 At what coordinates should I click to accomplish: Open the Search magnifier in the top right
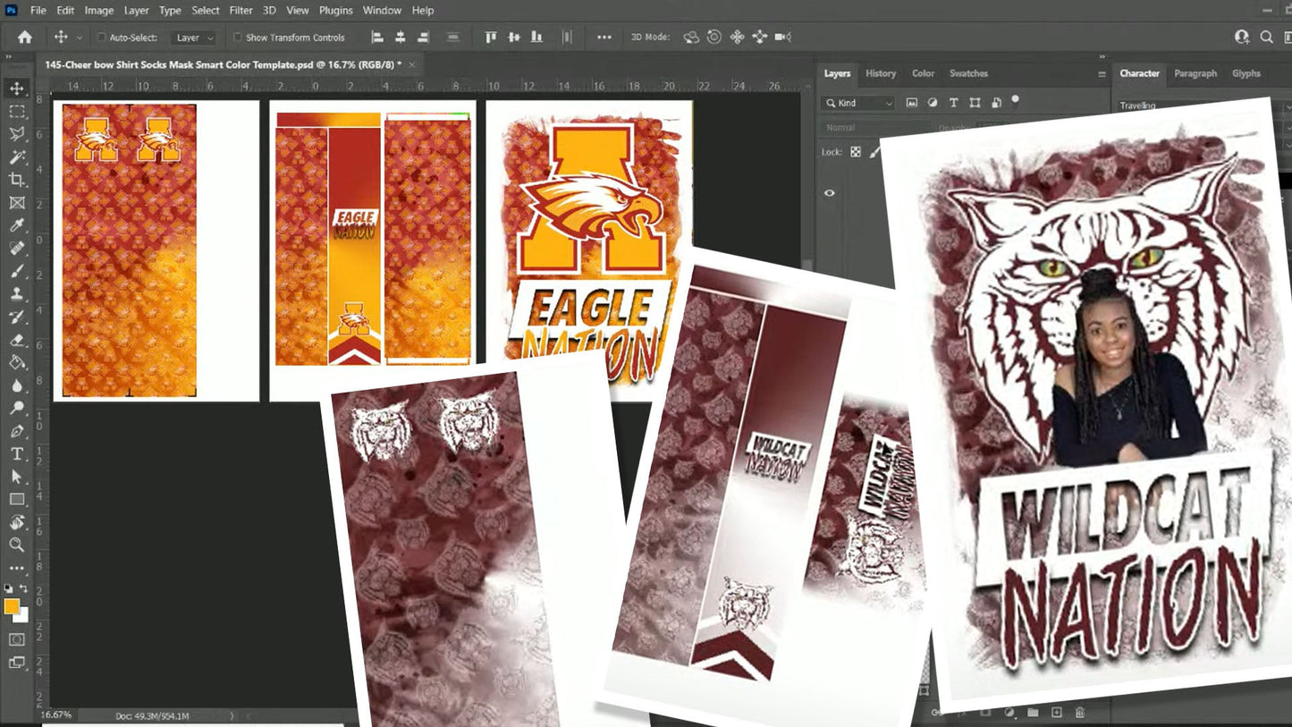pyautogui.click(x=1266, y=38)
